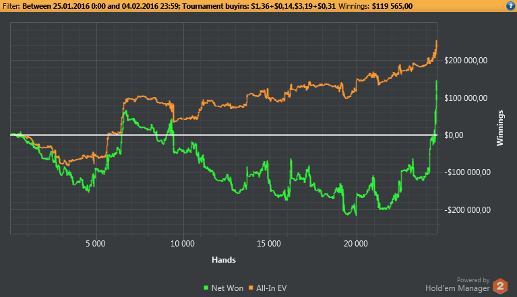Click the Tournament buyins filter text
Image resolution: width=517 pixels, height=297 pixels.
(x=259, y=6)
